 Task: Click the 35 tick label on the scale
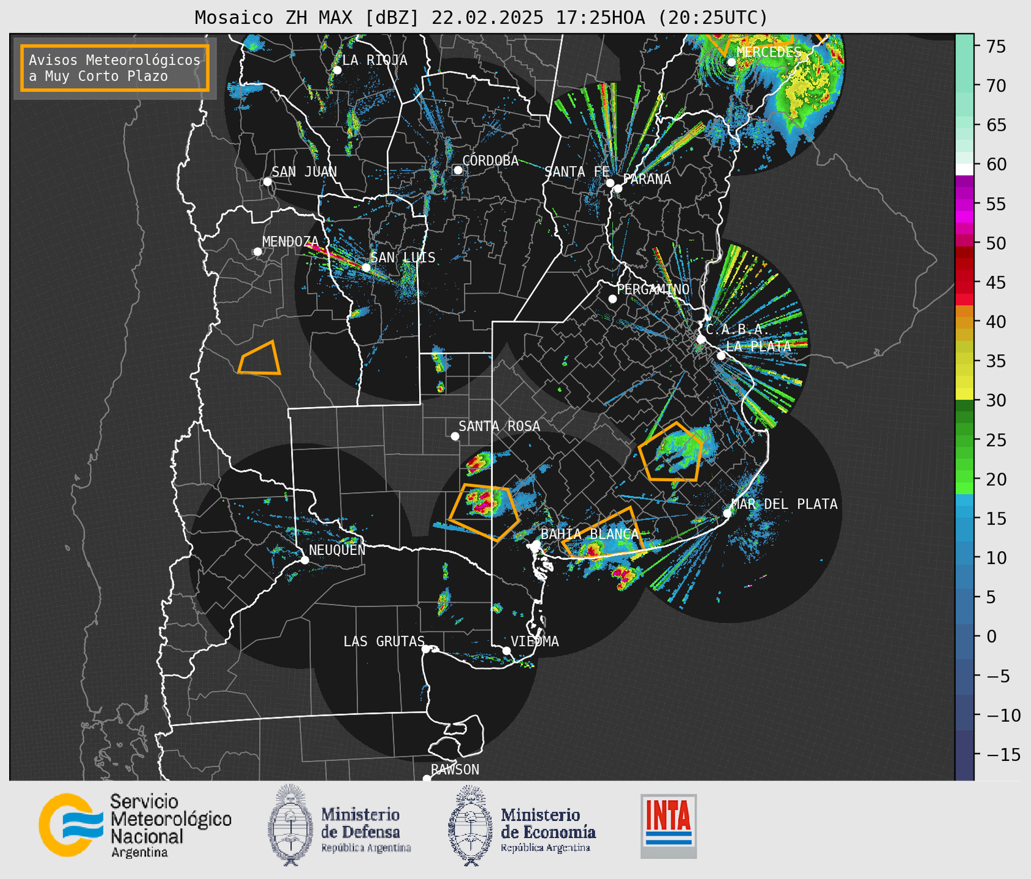(x=996, y=361)
